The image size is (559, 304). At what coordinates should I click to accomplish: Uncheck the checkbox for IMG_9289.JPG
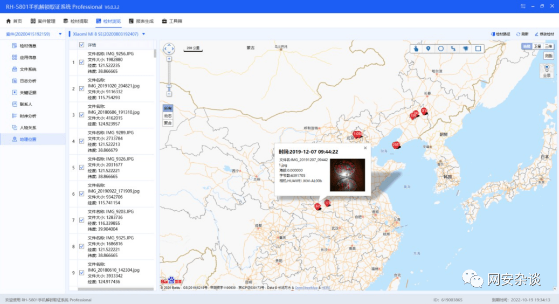[81, 141]
